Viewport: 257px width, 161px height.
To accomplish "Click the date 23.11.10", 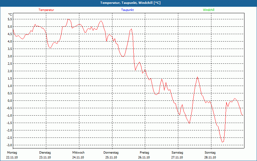I will [x=45, y=157].
